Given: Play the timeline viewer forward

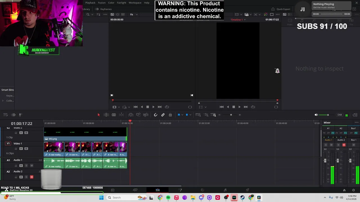Looking at the screenshot, I should tap(239, 107).
